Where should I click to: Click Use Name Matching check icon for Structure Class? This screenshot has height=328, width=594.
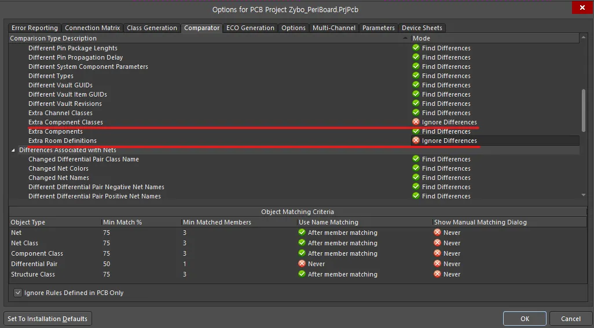coord(302,274)
